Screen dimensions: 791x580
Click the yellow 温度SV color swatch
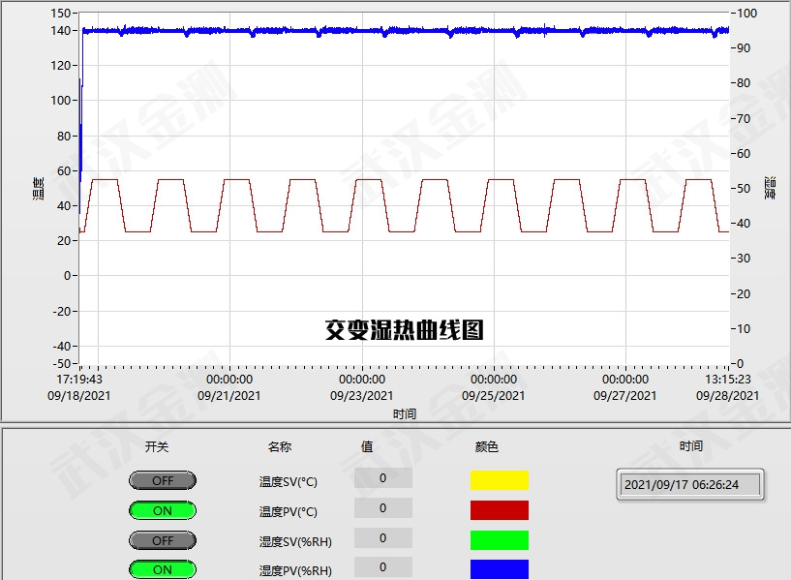[499, 480]
